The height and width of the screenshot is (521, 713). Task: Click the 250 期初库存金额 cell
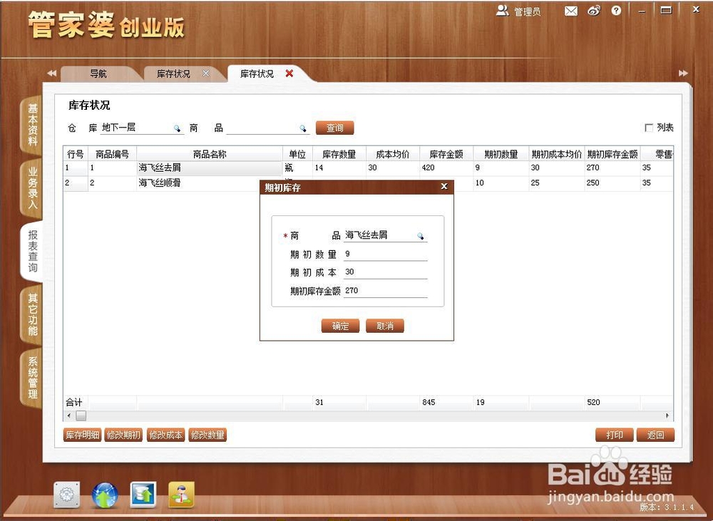(612, 182)
